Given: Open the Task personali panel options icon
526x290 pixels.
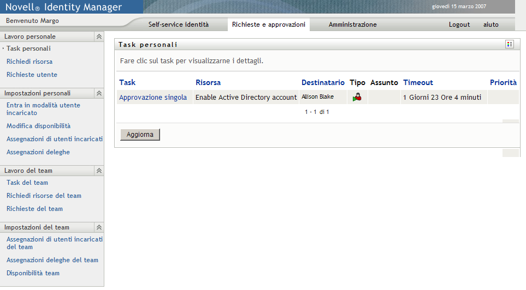Looking at the screenshot, I should click(510, 45).
